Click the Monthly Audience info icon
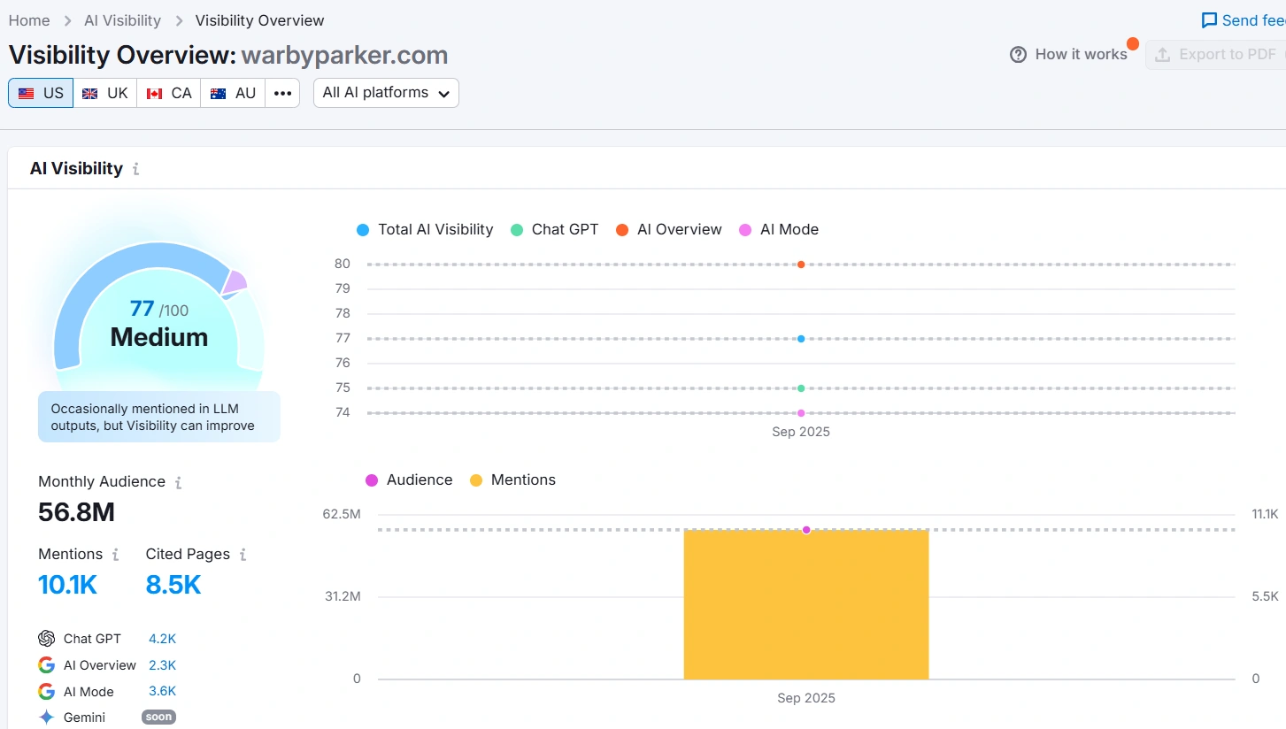Image resolution: width=1286 pixels, height=729 pixels. pyautogui.click(x=178, y=482)
